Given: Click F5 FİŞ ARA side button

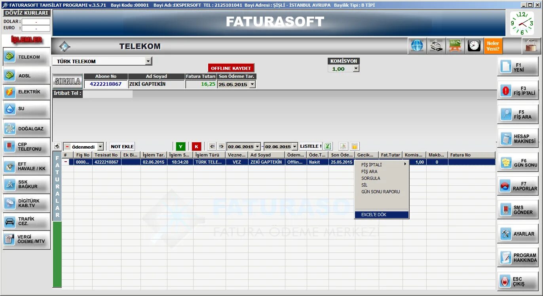Looking at the screenshot, I should point(518,115).
